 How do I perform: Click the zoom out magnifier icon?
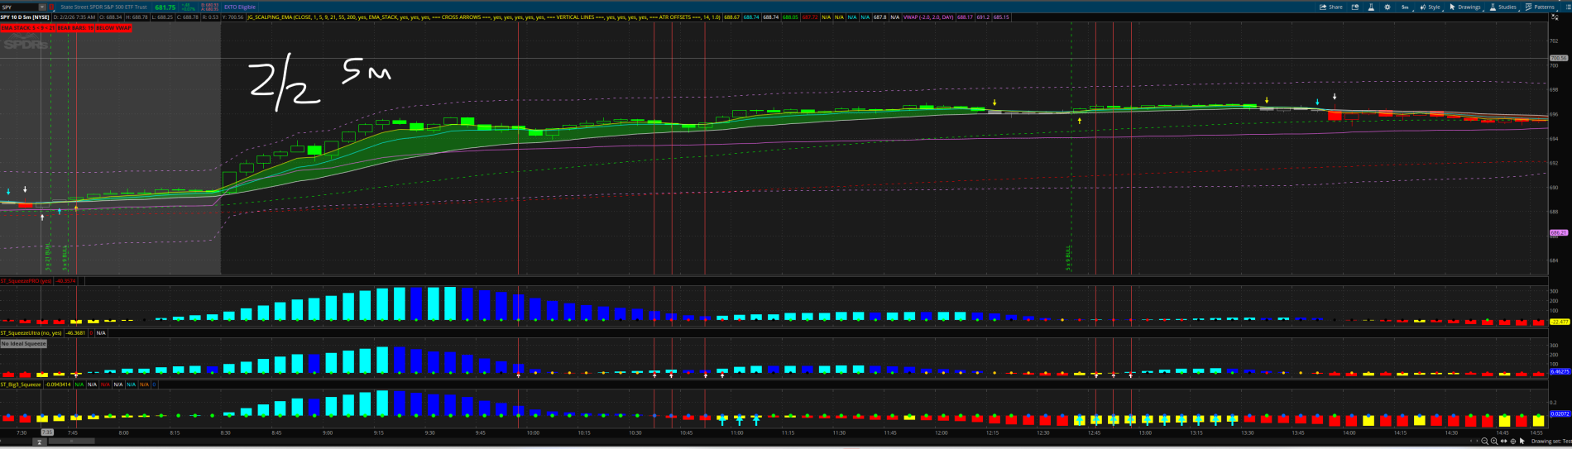tap(1485, 442)
